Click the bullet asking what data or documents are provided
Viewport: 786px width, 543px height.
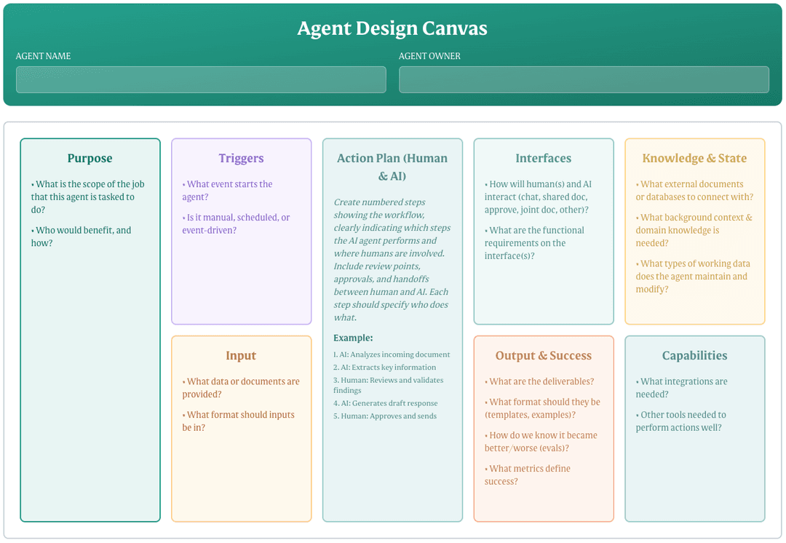coord(239,387)
